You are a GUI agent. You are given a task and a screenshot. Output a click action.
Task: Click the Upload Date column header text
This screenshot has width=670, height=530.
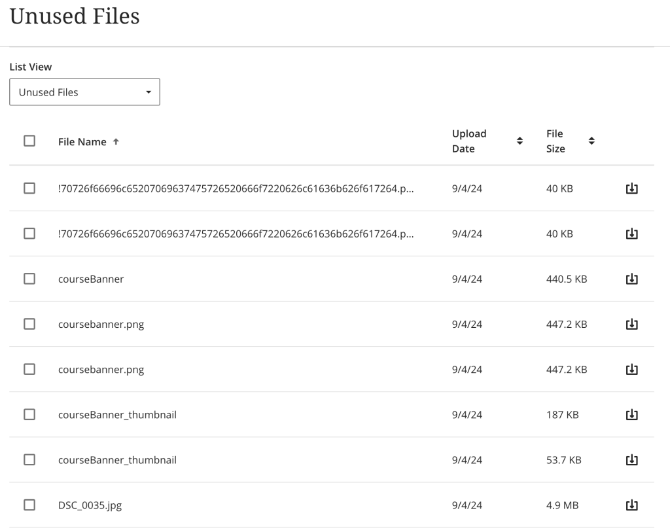(469, 141)
